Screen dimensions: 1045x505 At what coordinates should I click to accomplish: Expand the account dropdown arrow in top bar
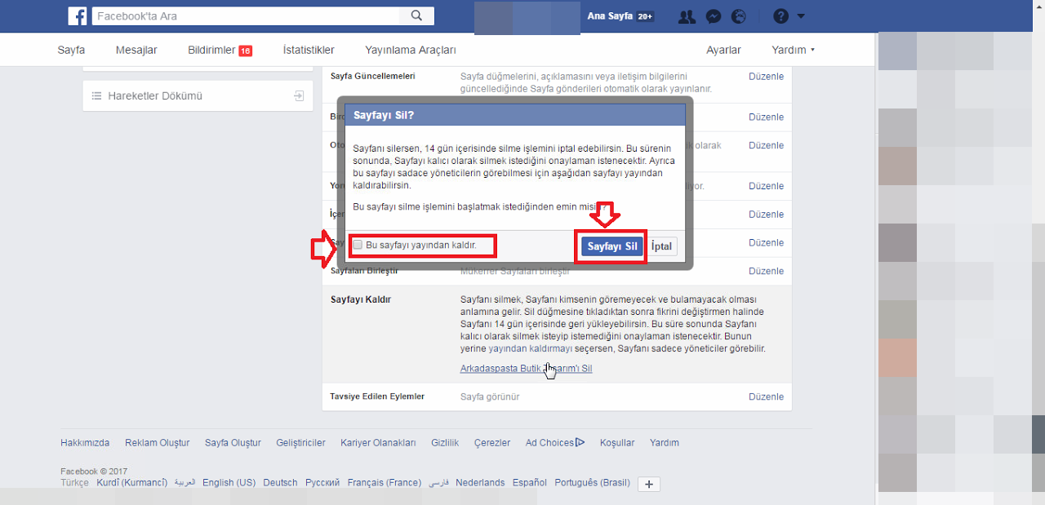coord(801,16)
